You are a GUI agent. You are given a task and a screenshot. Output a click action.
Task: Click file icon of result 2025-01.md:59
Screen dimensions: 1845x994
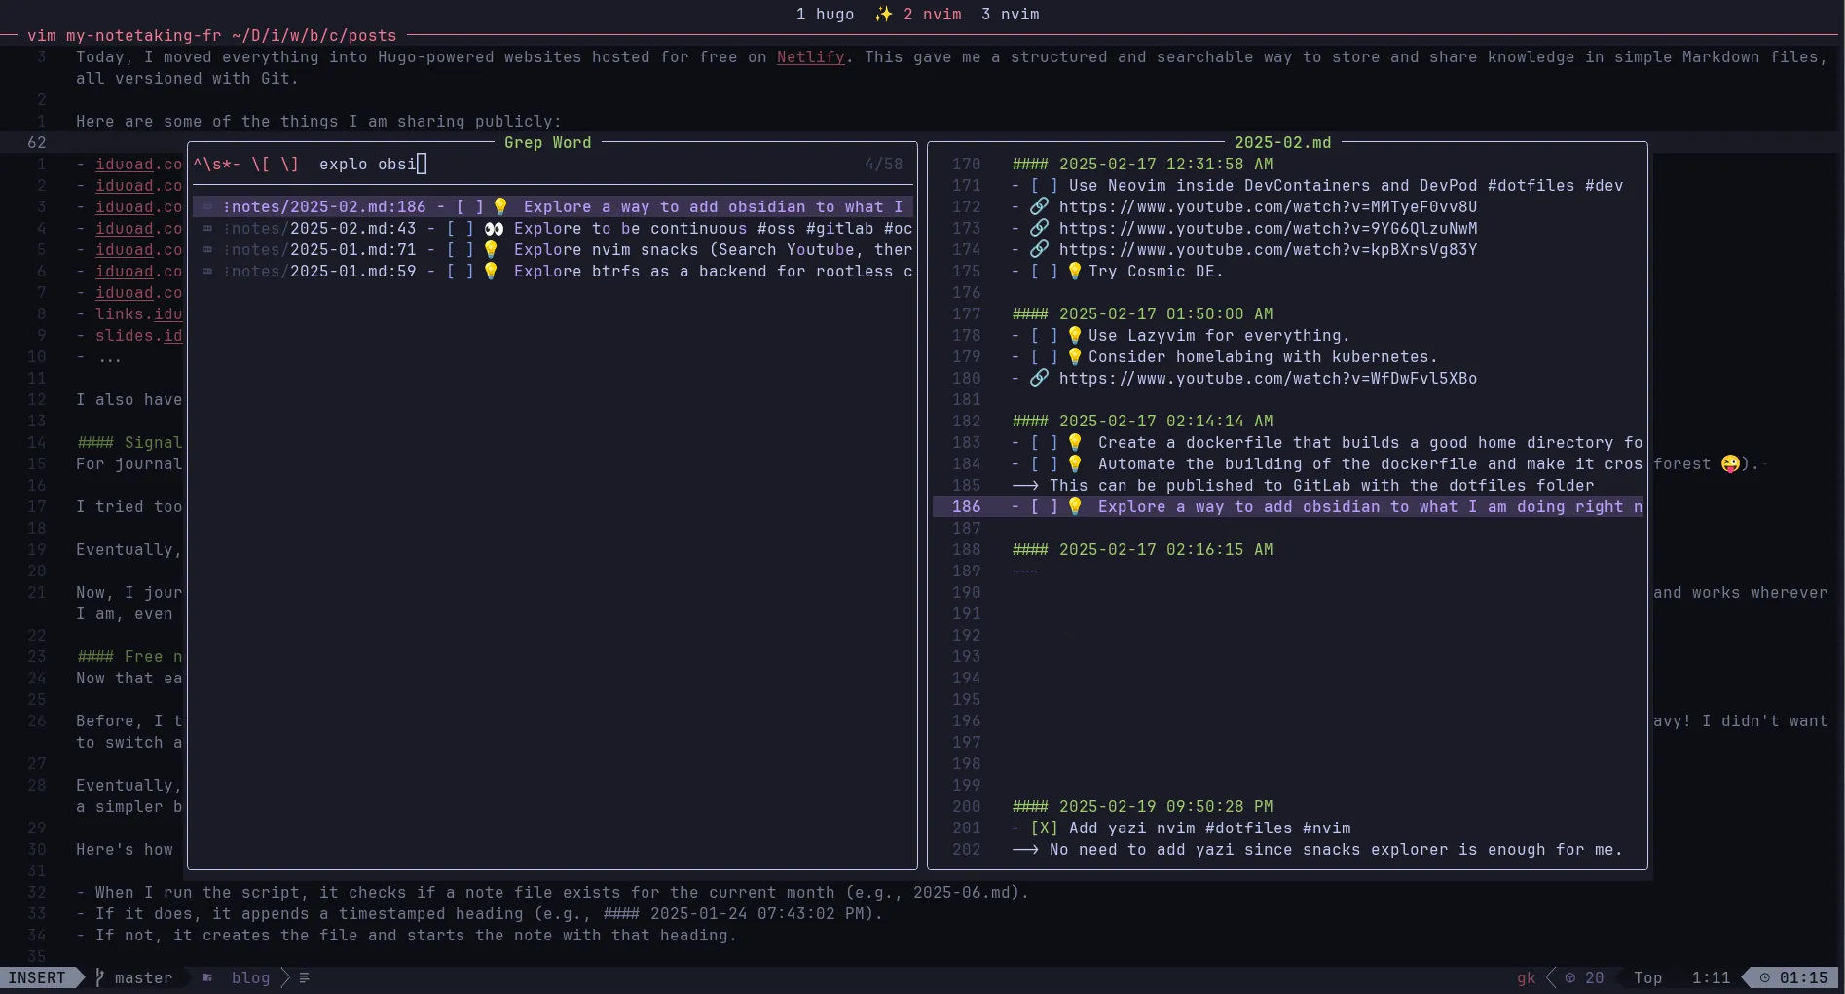(207, 271)
